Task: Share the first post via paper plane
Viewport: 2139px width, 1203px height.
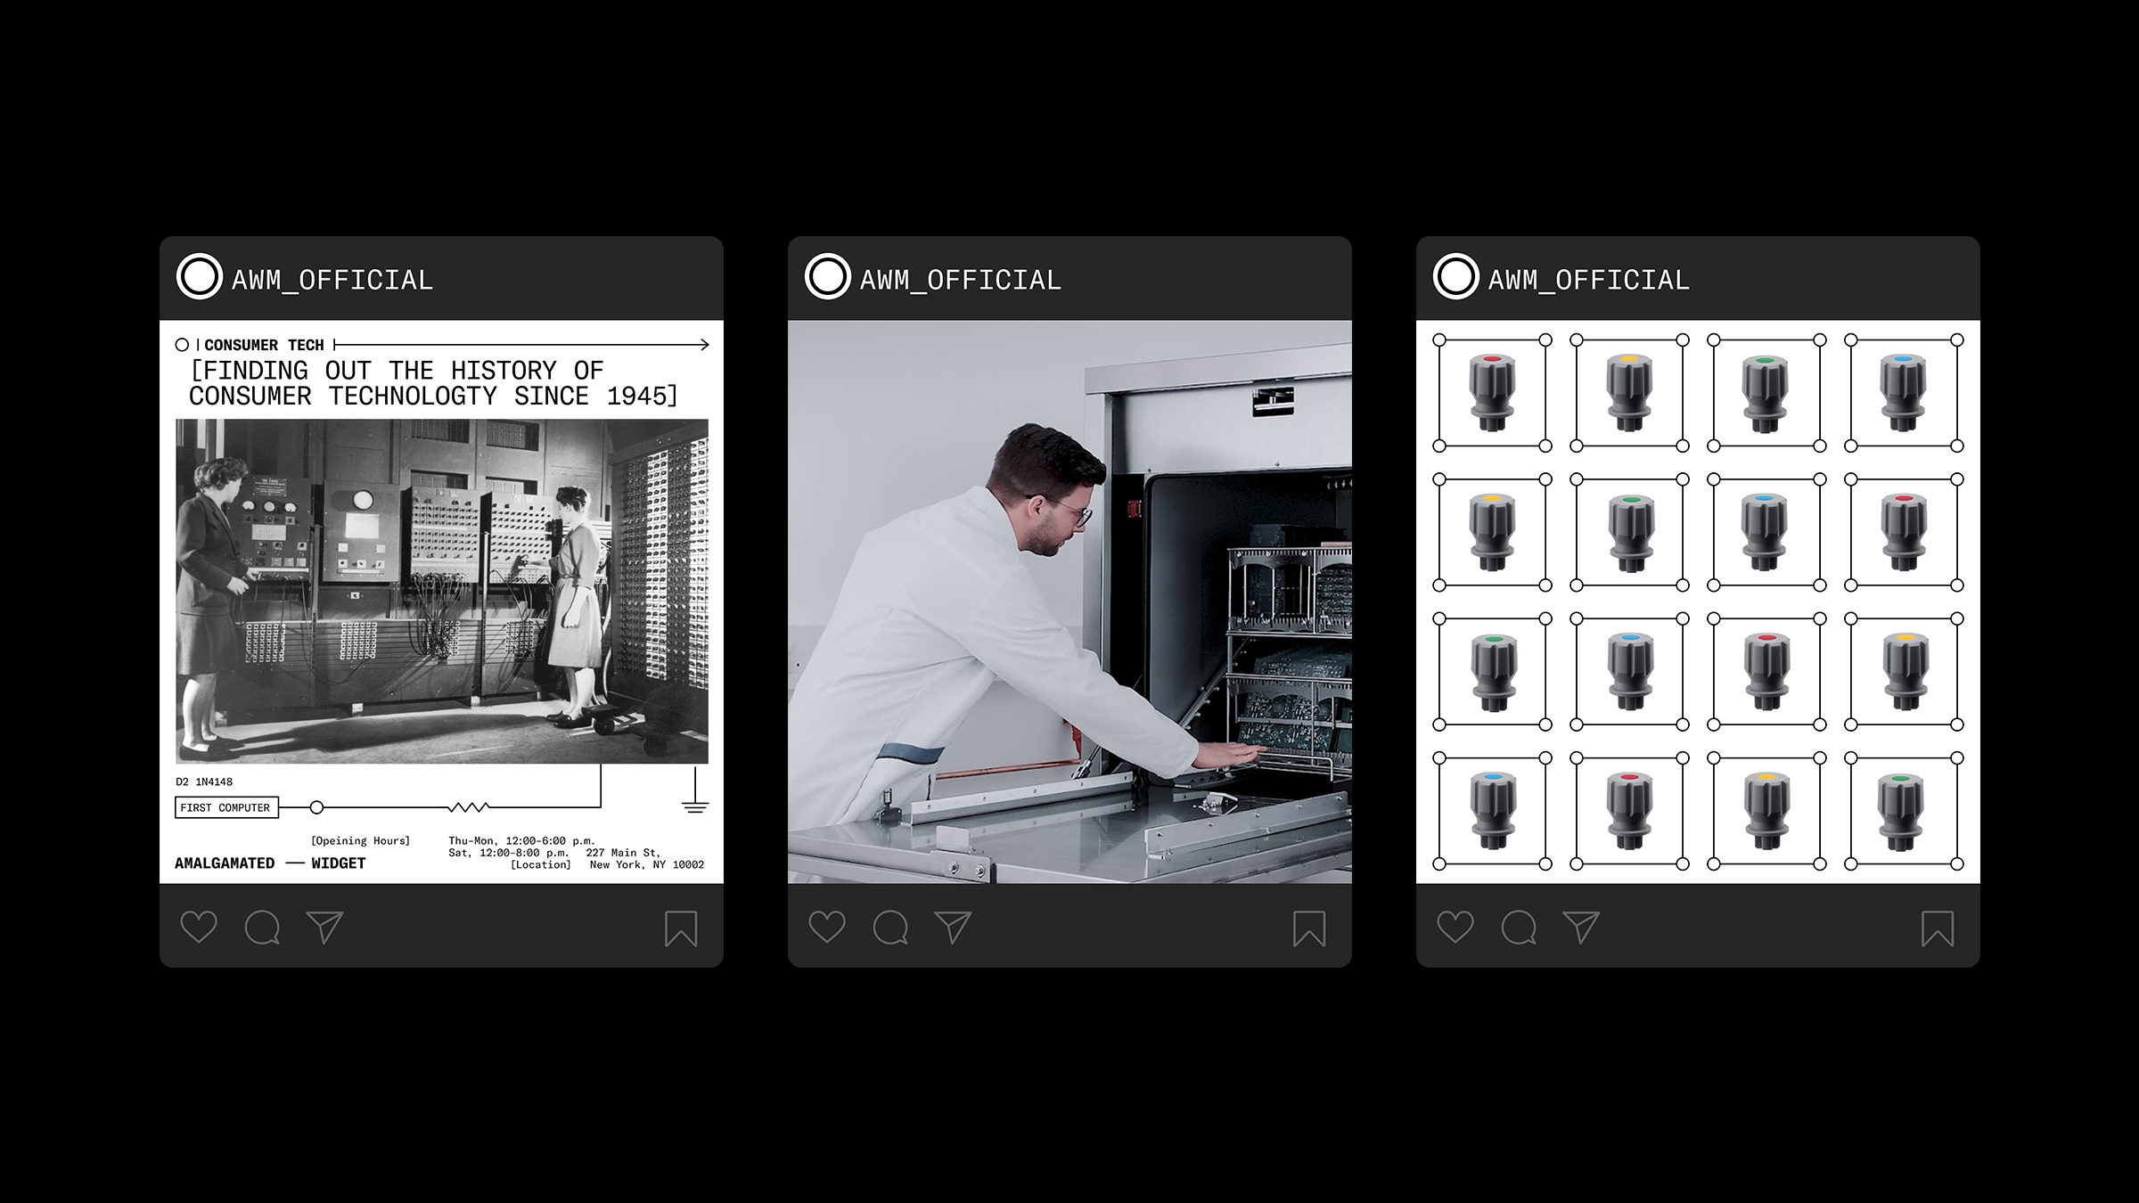Action: pyautogui.click(x=324, y=927)
